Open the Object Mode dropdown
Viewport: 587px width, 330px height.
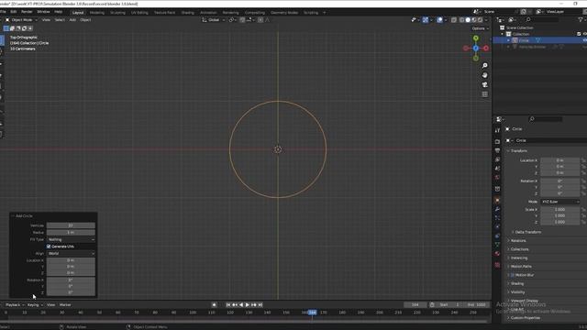[x=21, y=20]
